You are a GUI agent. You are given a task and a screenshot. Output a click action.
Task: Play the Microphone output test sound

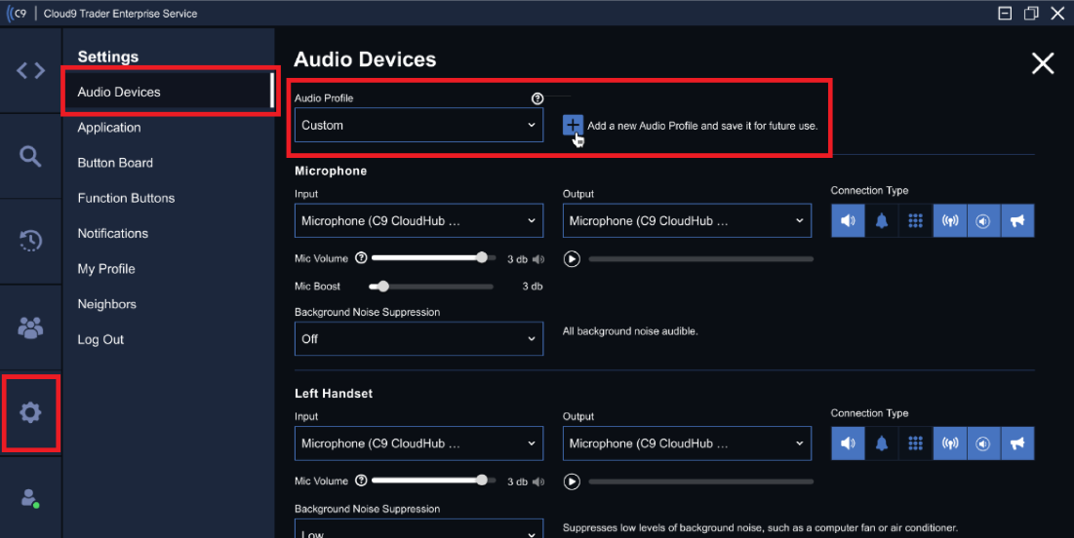coord(572,259)
